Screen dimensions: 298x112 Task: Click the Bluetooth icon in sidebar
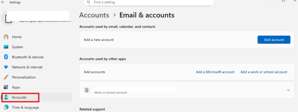coord(6,57)
